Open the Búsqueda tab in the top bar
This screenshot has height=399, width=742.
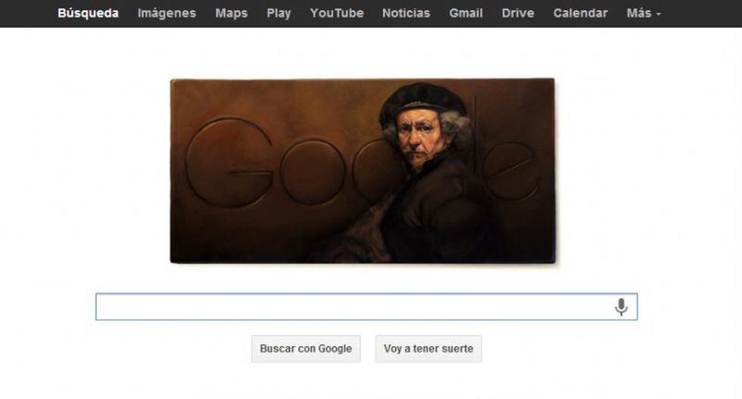[x=88, y=13]
